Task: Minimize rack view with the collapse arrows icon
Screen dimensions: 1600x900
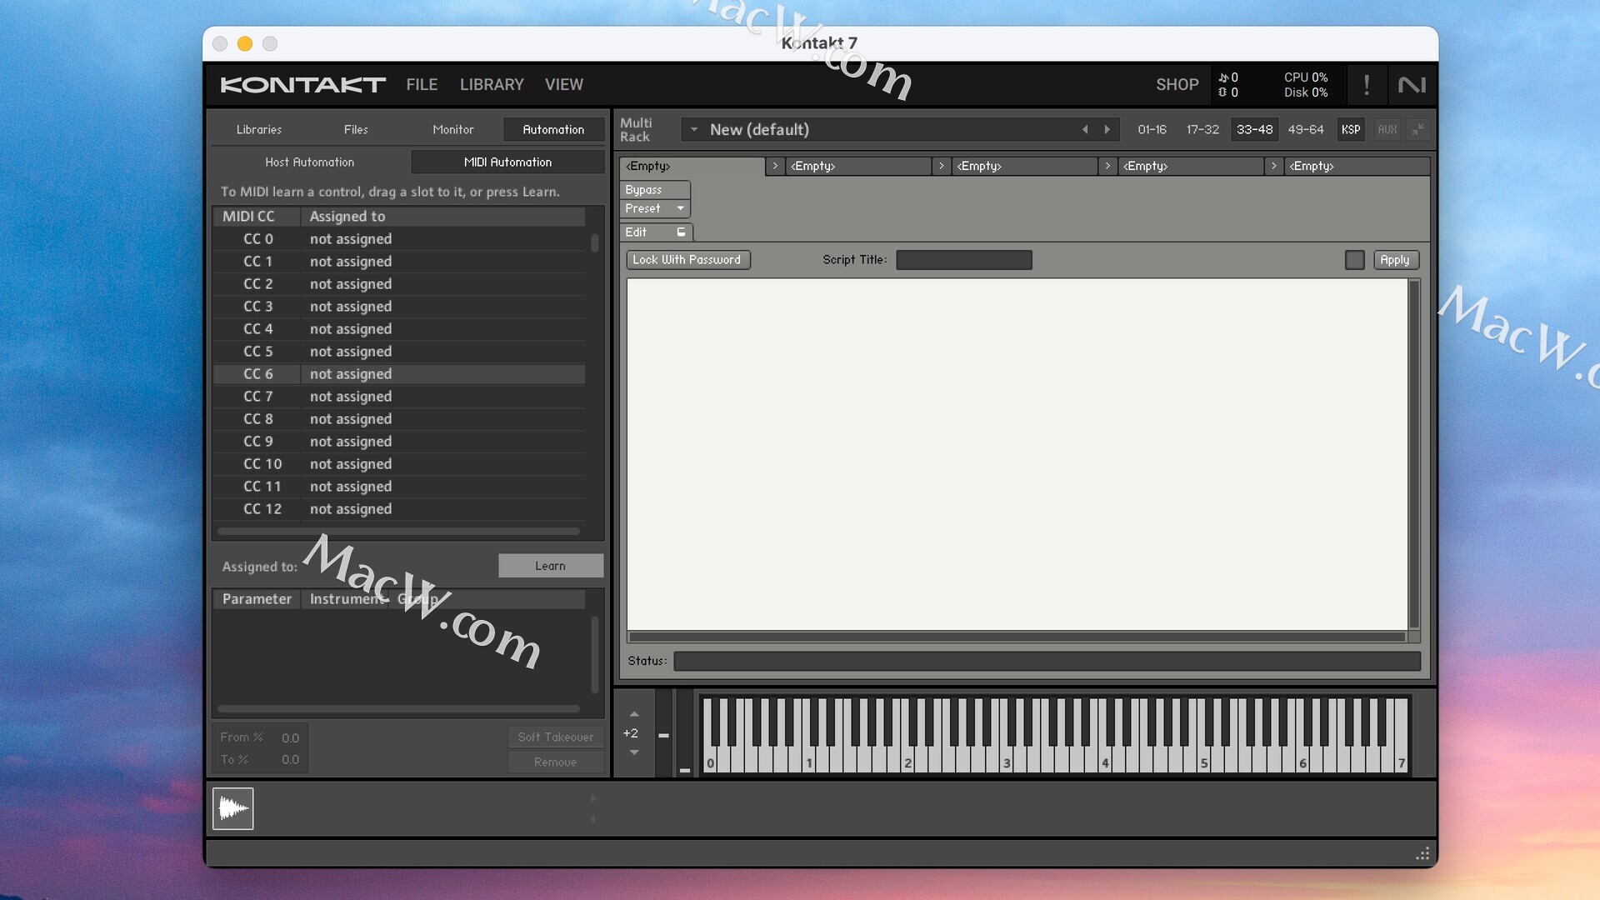Action: point(1417,129)
